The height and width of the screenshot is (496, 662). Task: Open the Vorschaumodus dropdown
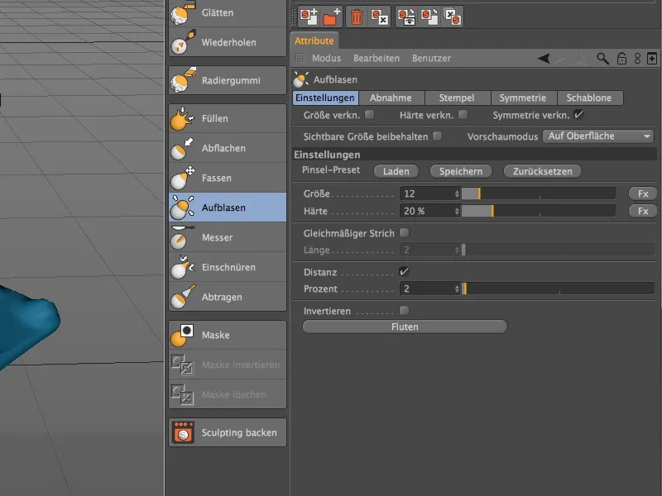point(597,136)
